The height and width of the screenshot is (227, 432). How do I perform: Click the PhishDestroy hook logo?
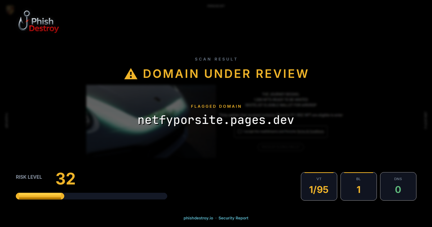pos(24,21)
